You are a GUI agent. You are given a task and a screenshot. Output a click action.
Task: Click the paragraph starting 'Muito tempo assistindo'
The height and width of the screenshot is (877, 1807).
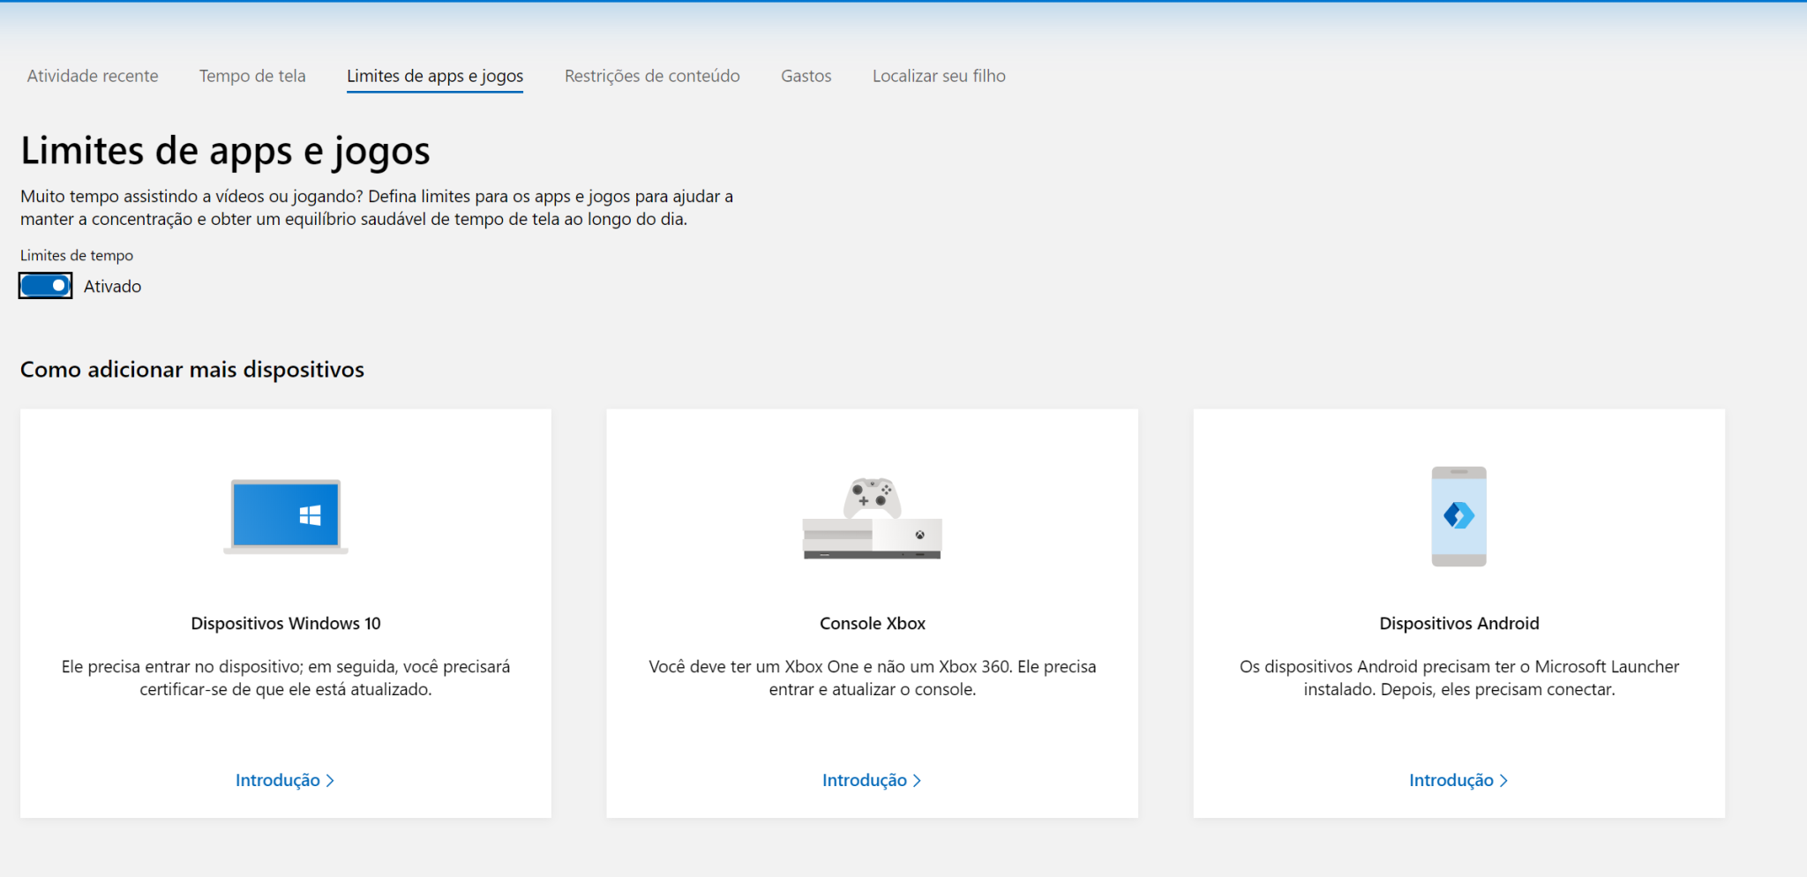click(x=377, y=207)
